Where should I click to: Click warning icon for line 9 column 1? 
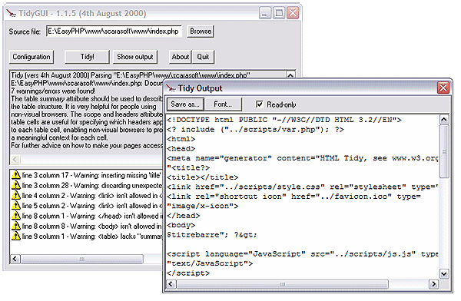click(15, 236)
